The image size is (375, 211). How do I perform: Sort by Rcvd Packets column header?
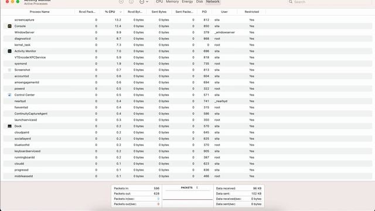pos(87,12)
